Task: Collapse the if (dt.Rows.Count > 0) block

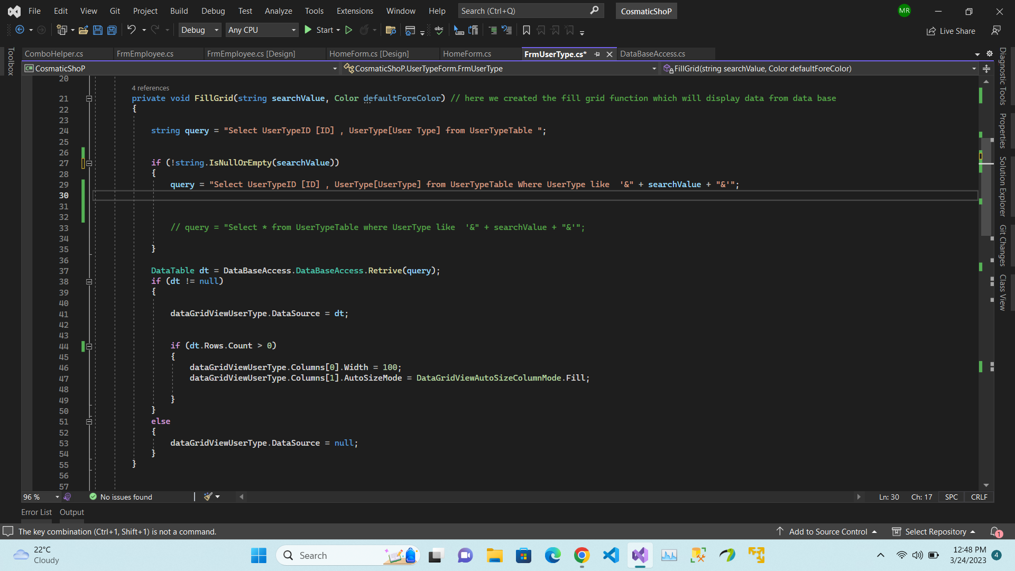Action: point(89,346)
